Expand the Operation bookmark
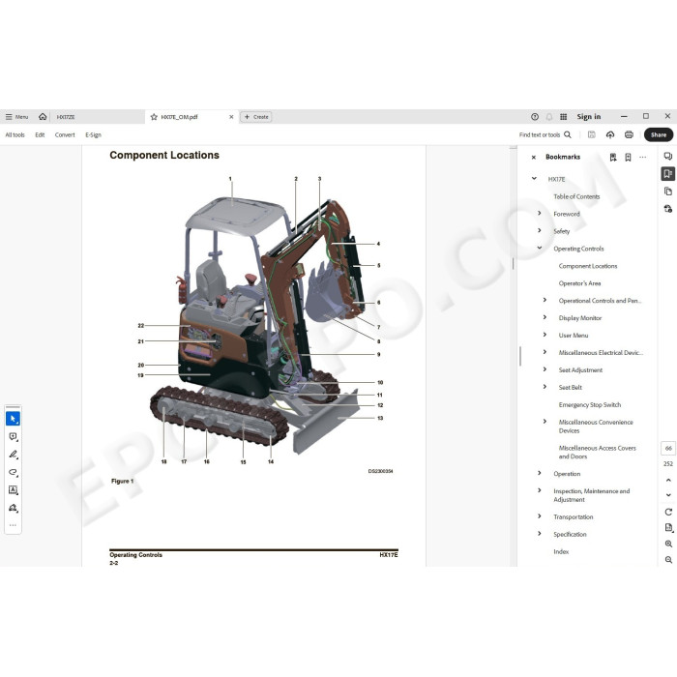Image resolution: width=677 pixels, height=677 pixels. coord(540,473)
